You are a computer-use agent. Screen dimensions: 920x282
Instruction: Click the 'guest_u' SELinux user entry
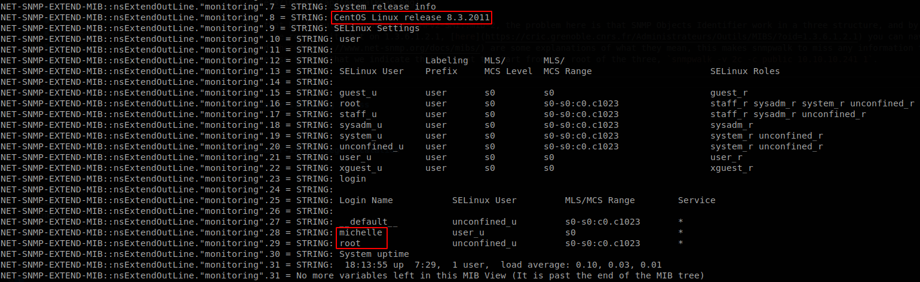click(358, 93)
